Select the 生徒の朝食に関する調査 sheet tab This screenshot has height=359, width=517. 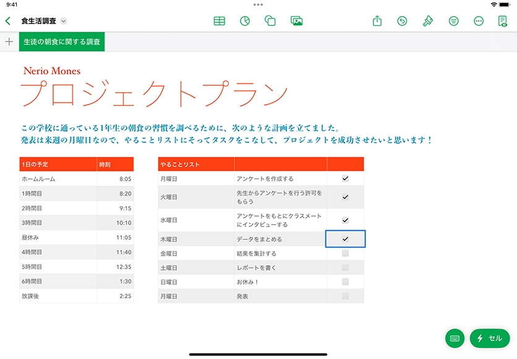(x=61, y=42)
